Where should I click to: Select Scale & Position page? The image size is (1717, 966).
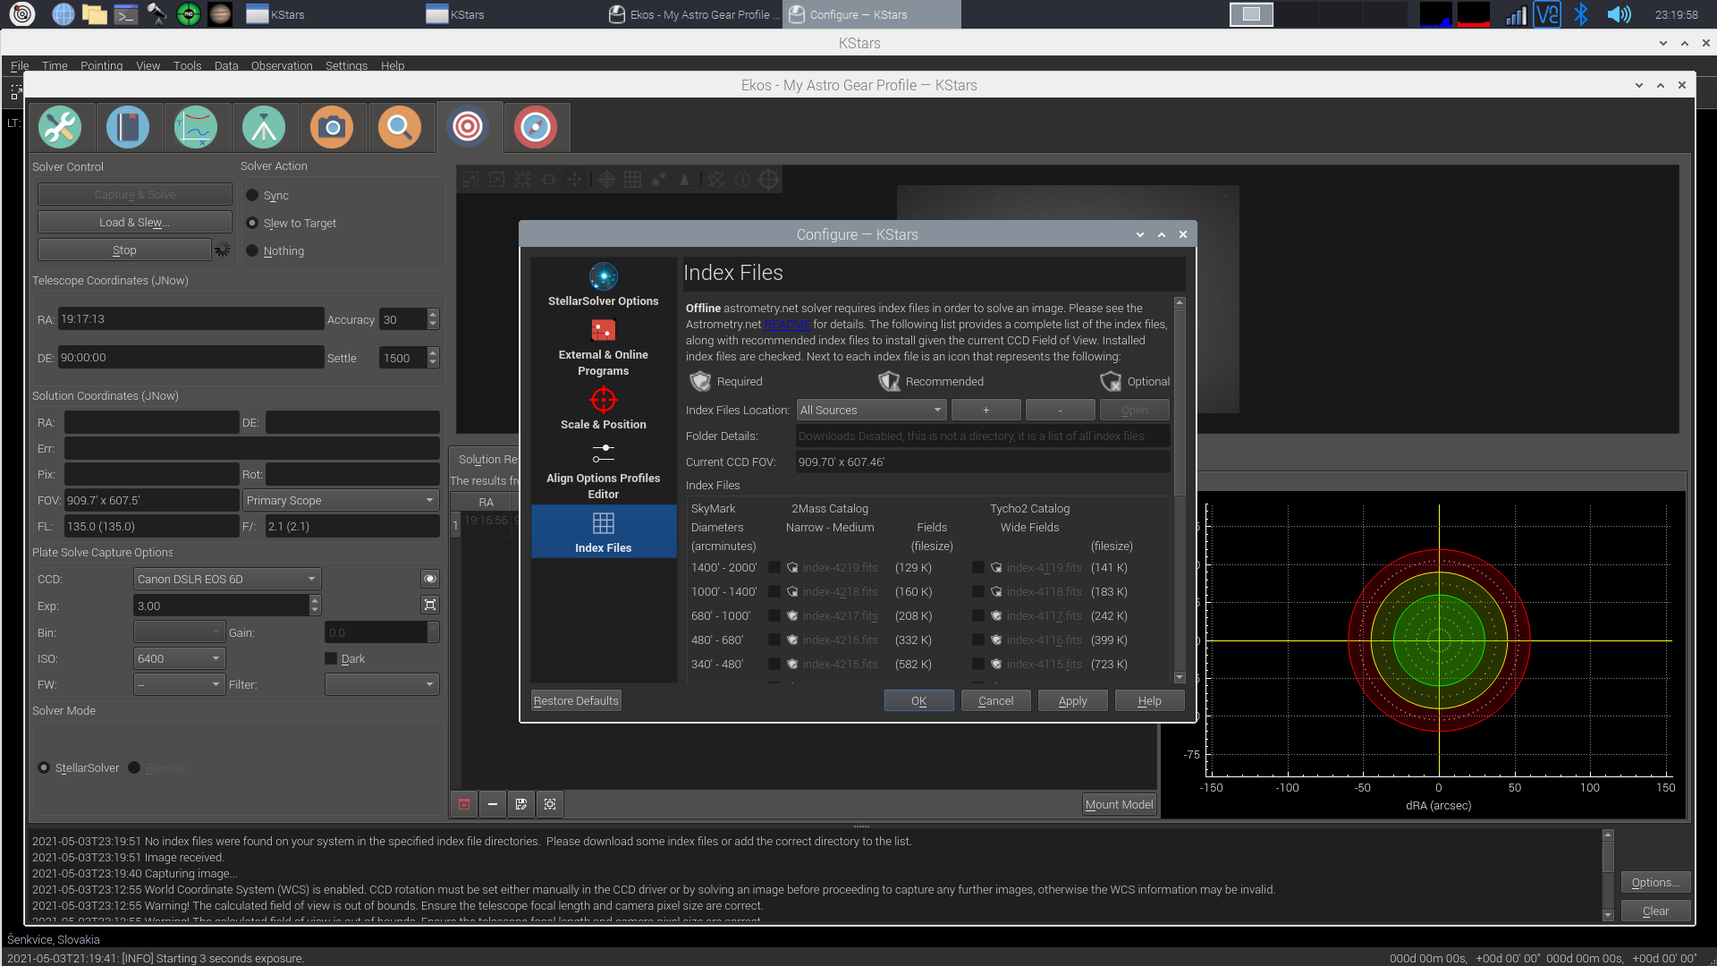(604, 409)
